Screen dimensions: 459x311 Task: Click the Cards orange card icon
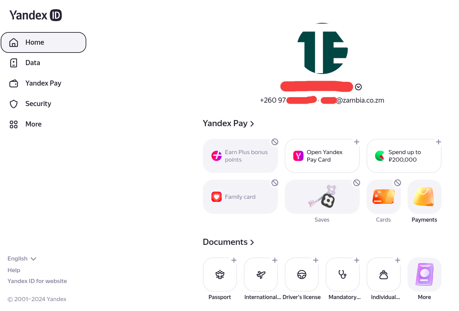tap(384, 197)
